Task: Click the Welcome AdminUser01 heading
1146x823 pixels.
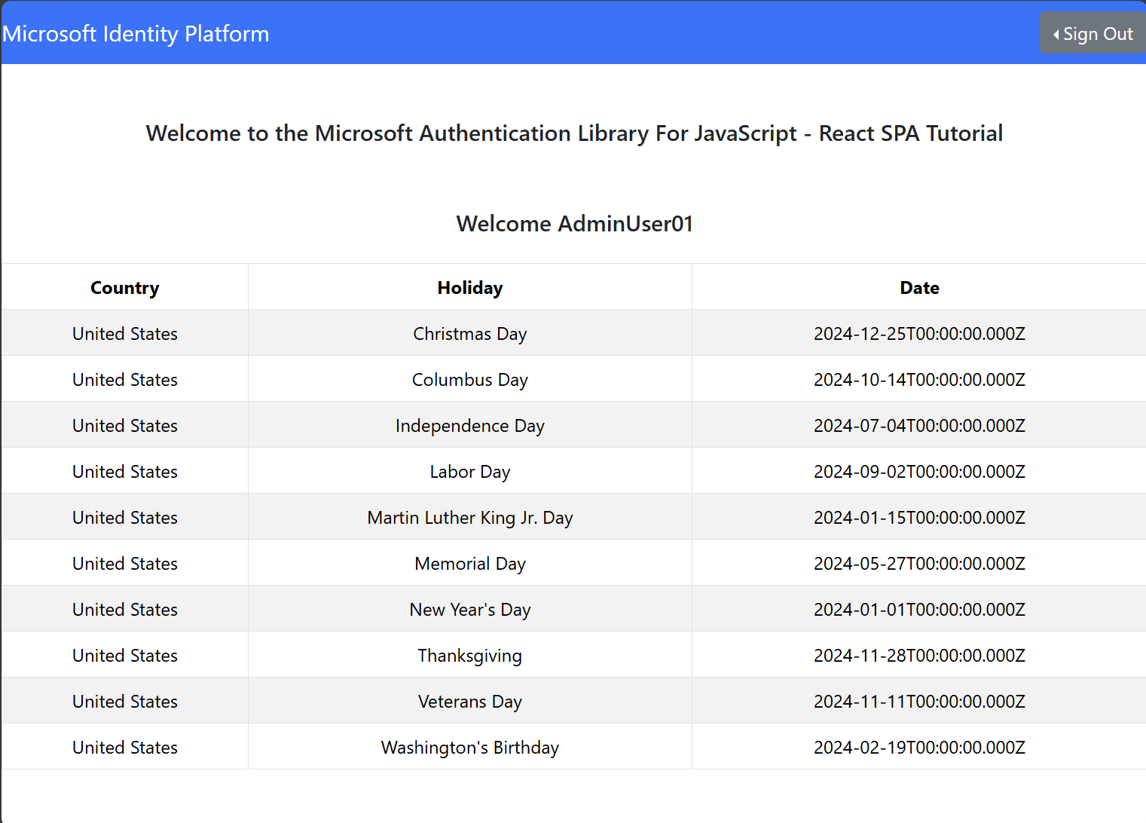Action: (574, 224)
